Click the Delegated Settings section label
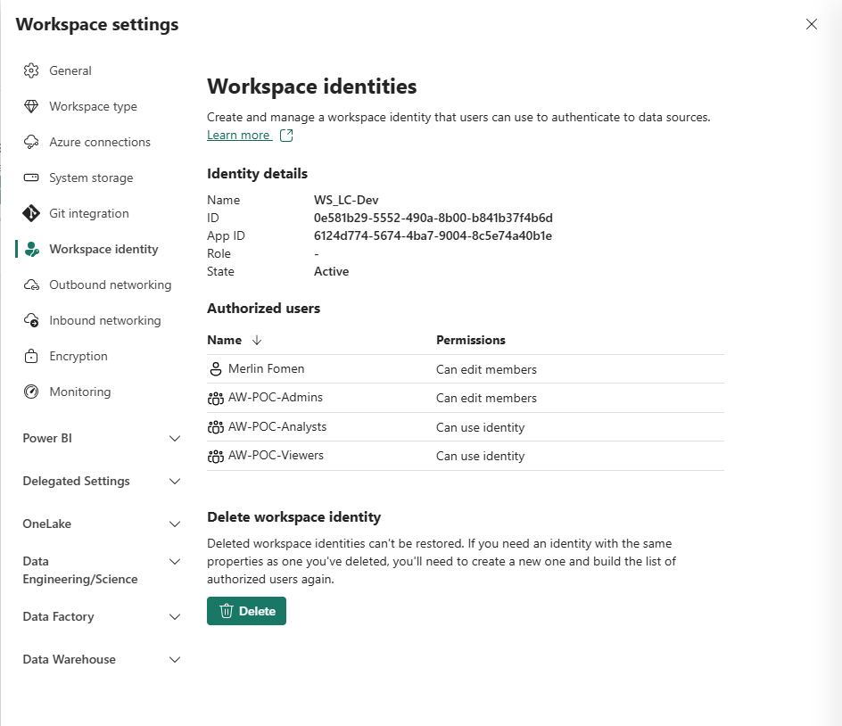Screen dimensions: 842x726 click(76, 481)
